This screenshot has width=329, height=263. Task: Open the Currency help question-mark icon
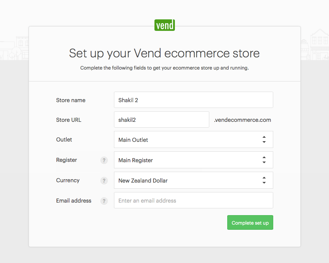pyautogui.click(x=104, y=181)
